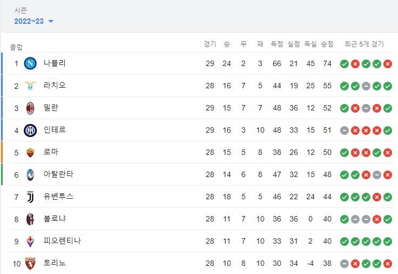Image resolution: width=398 pixels, height=274 pixels.
Task: Click the Inter Milan crest icon
Action: [x=30, y=130]
